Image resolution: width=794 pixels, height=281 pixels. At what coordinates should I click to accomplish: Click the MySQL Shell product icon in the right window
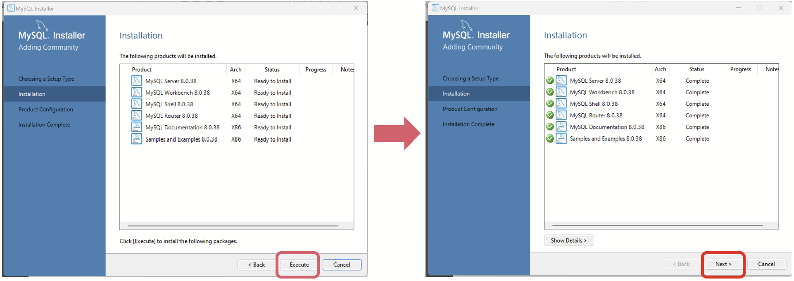point(561,103)
